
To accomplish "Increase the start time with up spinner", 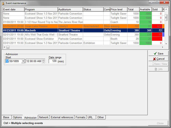I will pyautogui.click(x=43, y=60).
